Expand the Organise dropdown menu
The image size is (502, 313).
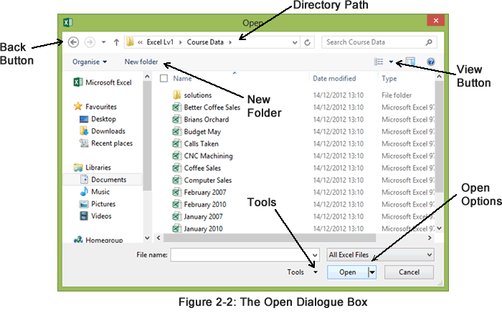90,62
